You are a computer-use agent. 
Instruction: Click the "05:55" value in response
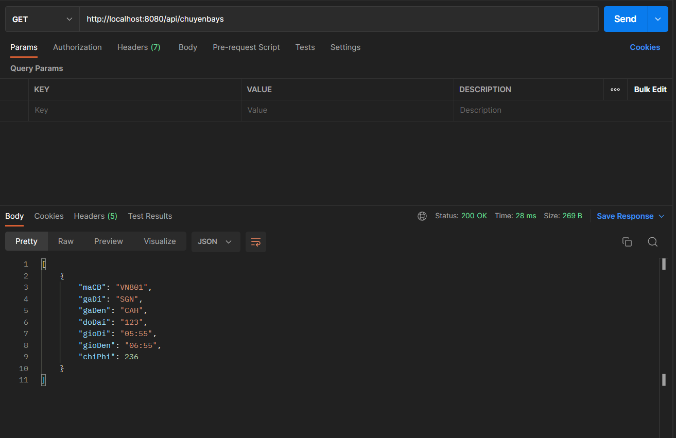(136, 334)
